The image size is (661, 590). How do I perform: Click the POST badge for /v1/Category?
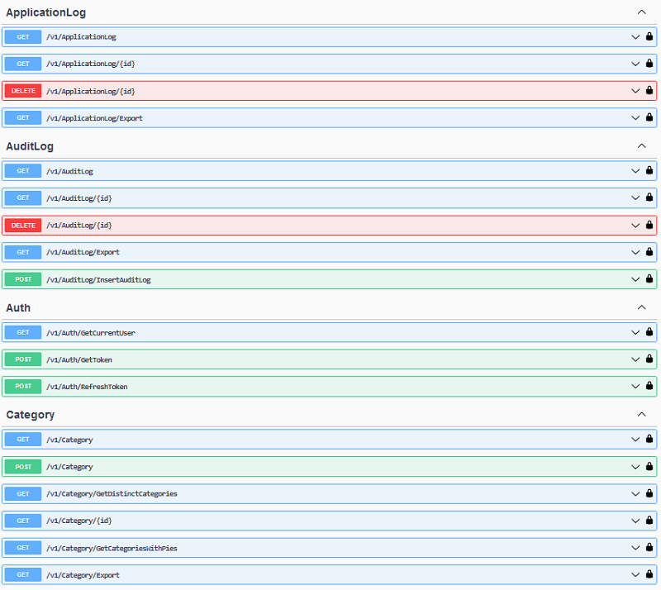click(23, 467)
